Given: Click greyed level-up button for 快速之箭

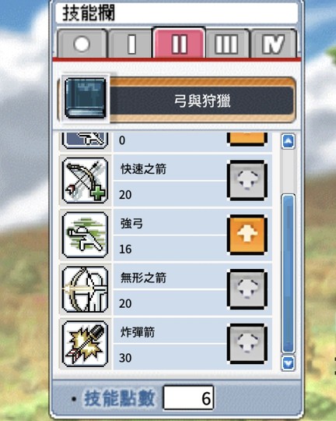Looking at the screenshot, I should 247,180.
